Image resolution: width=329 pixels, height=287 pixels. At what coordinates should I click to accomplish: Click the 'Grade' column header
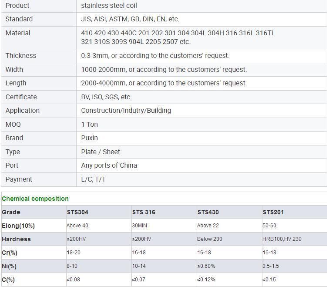pyautogui.click(x=11, y=212)
